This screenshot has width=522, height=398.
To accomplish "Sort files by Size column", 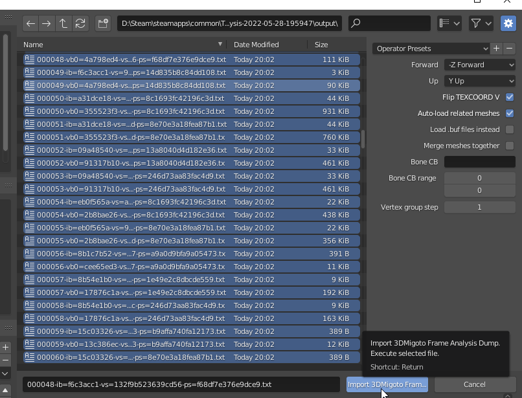I will point(321,45).
